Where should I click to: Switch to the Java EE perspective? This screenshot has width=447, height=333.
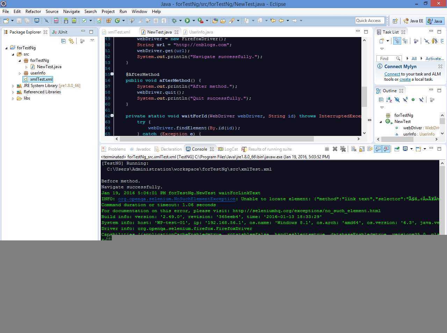[413, 21]
